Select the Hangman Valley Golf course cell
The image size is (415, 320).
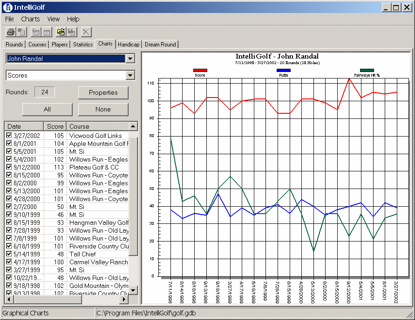[99, 222]
